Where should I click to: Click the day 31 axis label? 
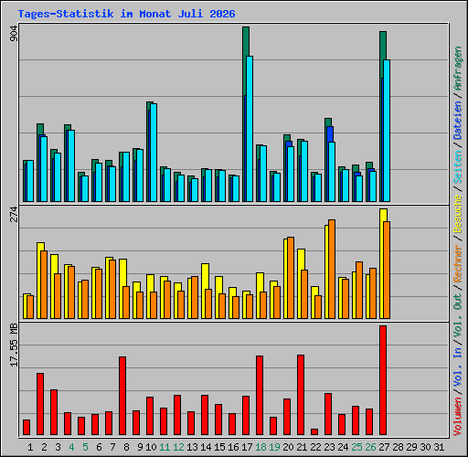pyautogui.click(x=439, y=447)
